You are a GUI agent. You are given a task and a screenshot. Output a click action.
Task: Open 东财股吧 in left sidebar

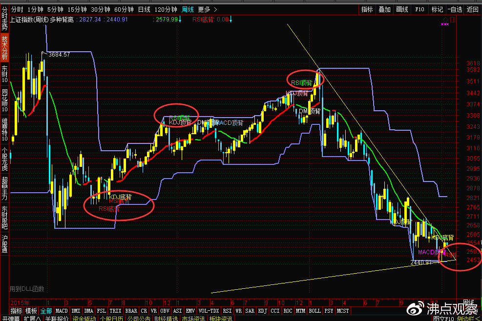(x=4, y=217)
